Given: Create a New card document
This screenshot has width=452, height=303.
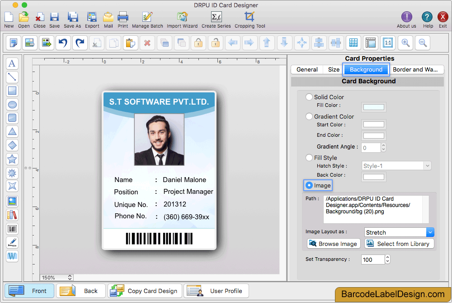Looking at the screenshot, I should point(9,19).
